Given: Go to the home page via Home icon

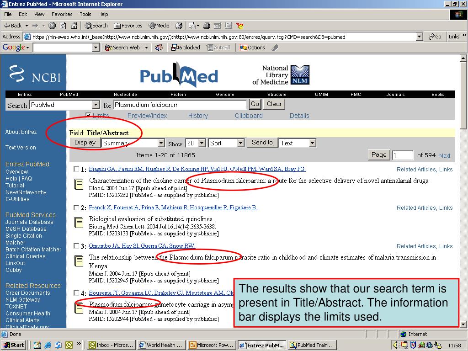Looking at the screenshot, I should click(74, 26).
